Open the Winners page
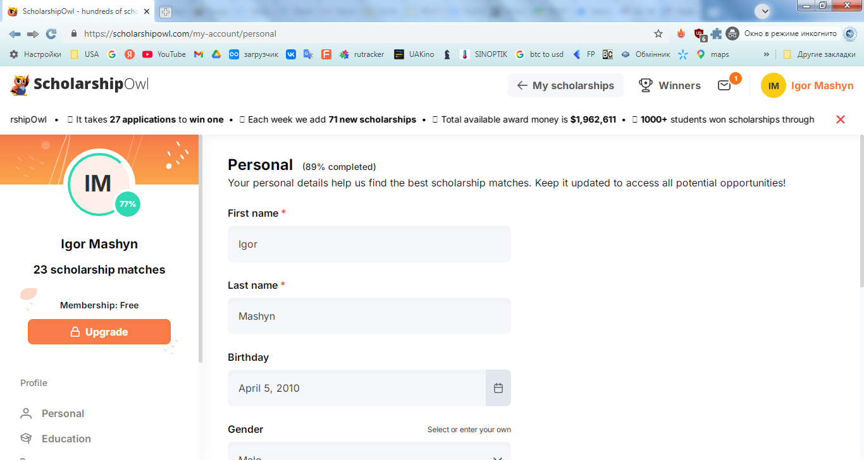 tap(670, 85)
